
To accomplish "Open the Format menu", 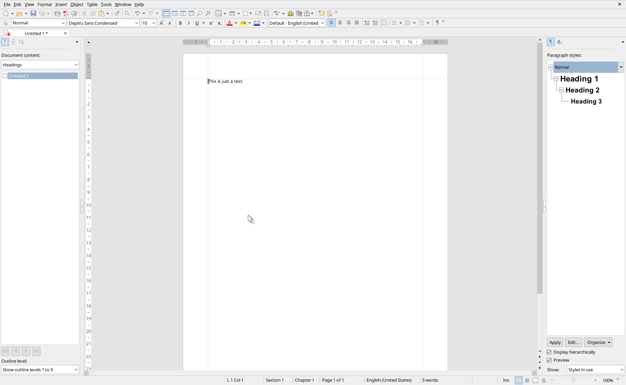I will pos(44,4).
